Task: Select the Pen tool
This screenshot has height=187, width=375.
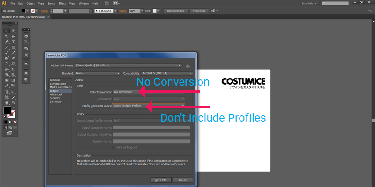Action: coord(7,42)
